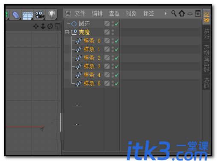Viewport: 217px width, 161px height.
Task: Click the layer square of 克隆 row
Action: pyautogui.click(x=107, y=32)
